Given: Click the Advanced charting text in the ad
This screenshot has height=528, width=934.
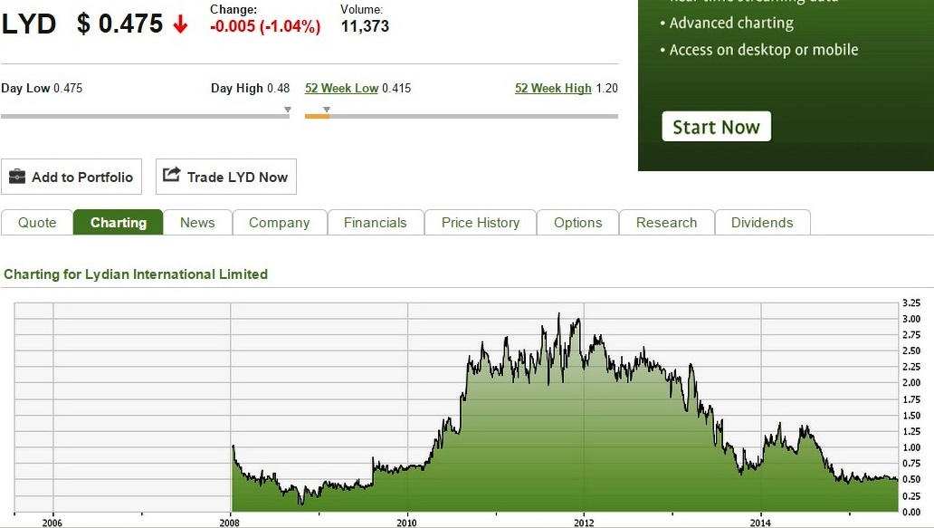Looking at the screenshot, I should coord(731,23).
